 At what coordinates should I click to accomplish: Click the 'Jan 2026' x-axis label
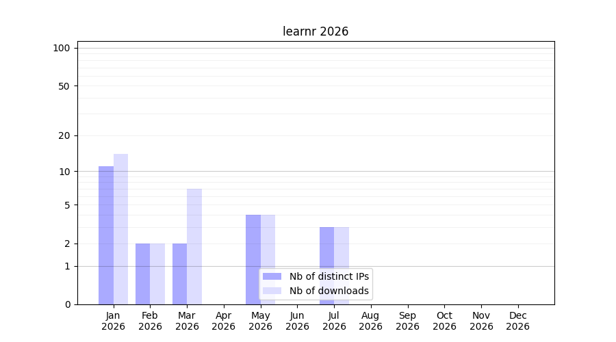point(113,321)
